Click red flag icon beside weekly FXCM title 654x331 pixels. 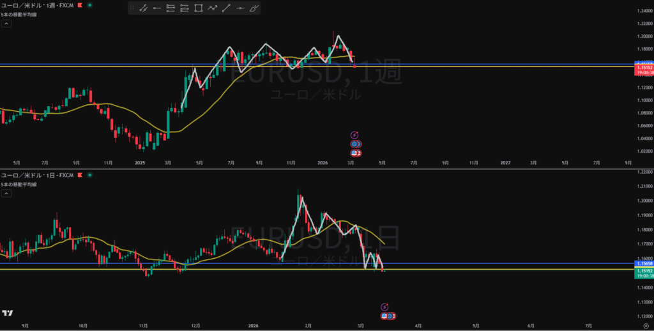coord(79,5)
